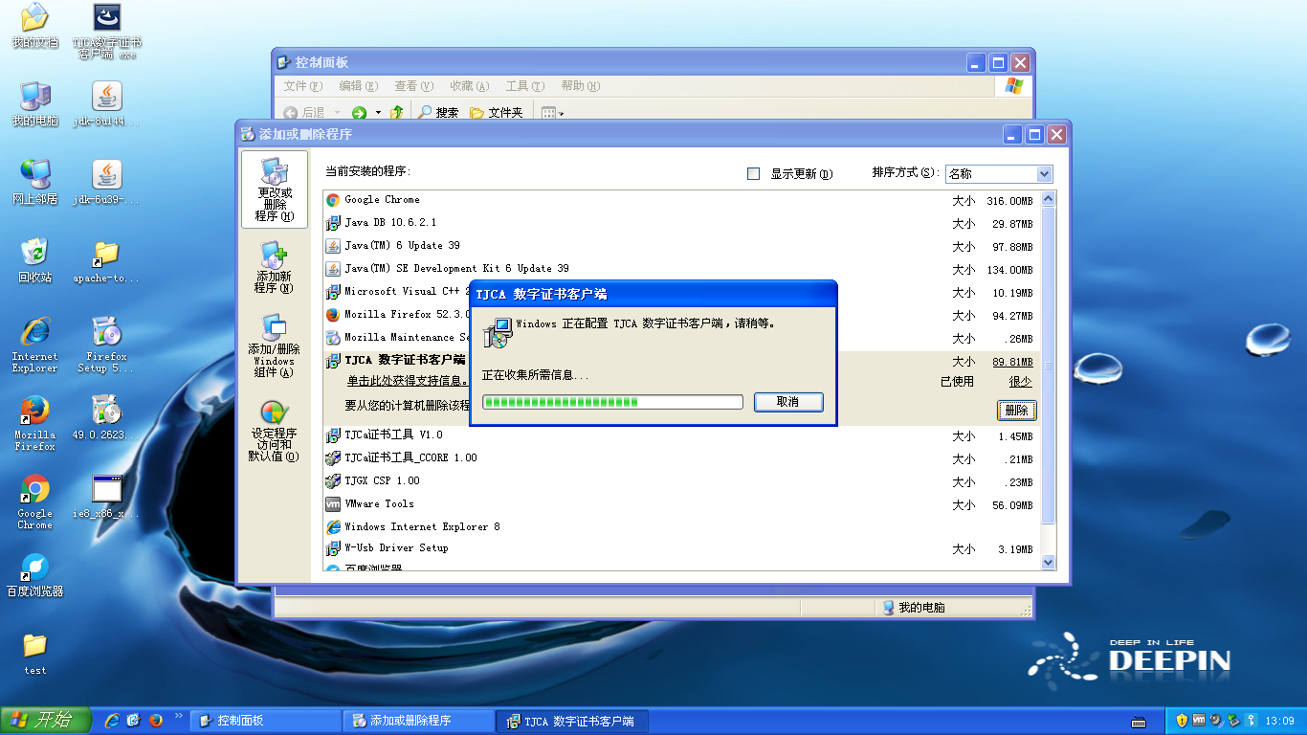
Task: Open the View menu in Control Panel
Action: tap(413, 86)
